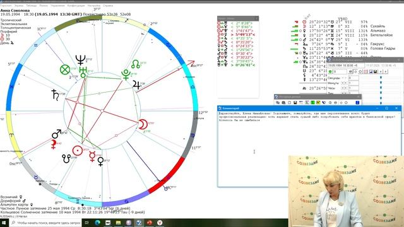Click new blank chart icon in source data toolbar

click(289, 102)
